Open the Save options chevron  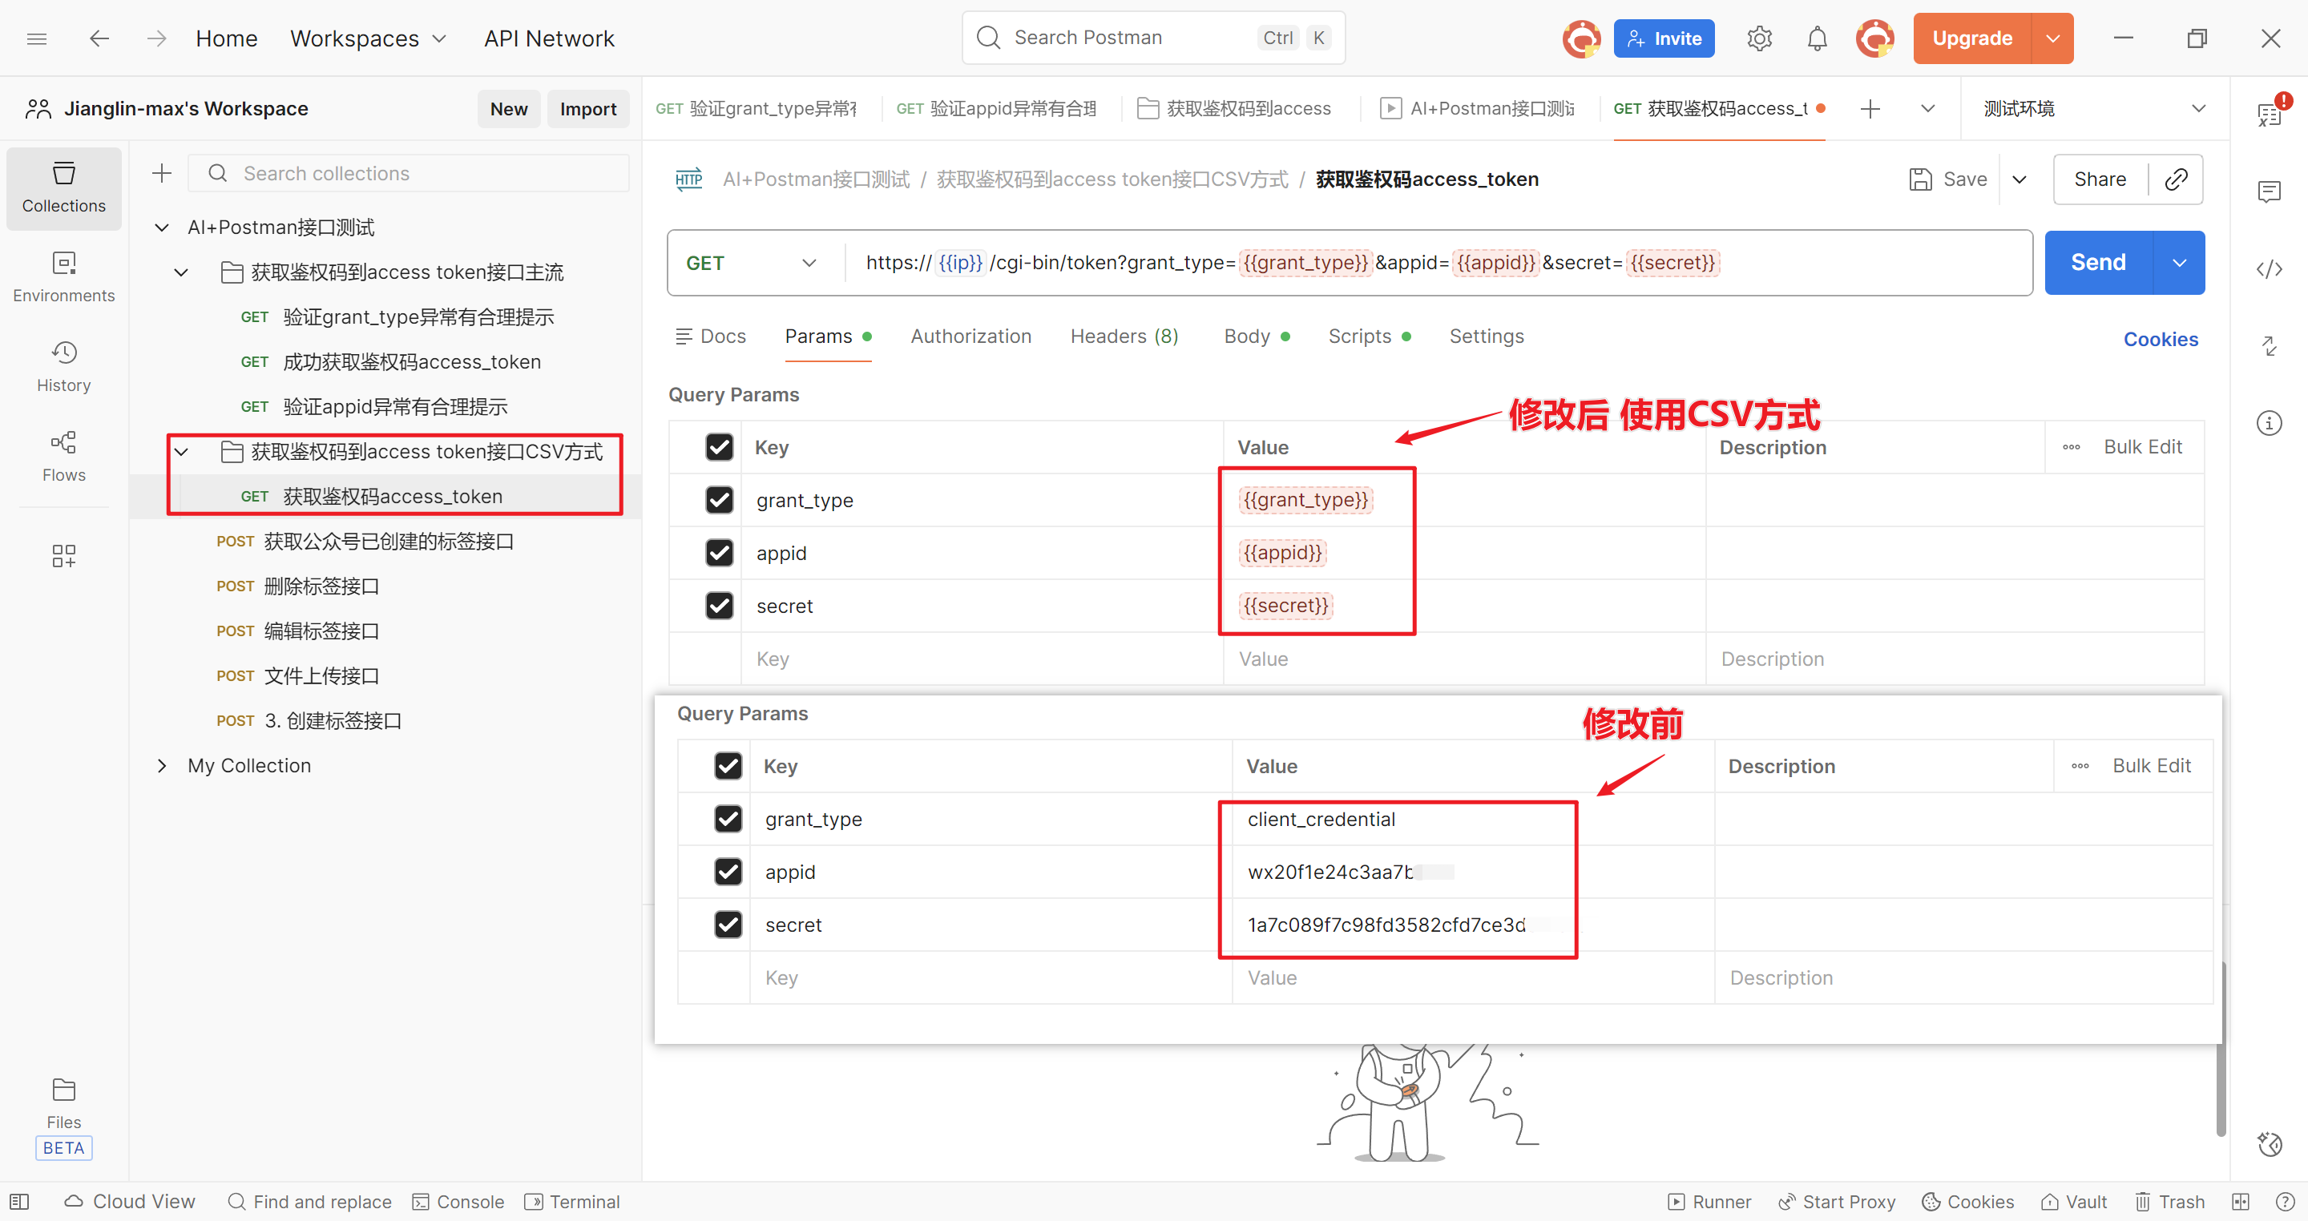coord(2019,179)
